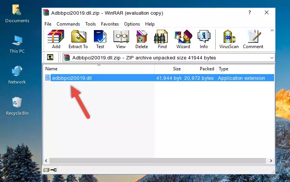Screen dimensions: 290x182
Task: Open the Extract To tool
Action: click(x=78, y=39)
